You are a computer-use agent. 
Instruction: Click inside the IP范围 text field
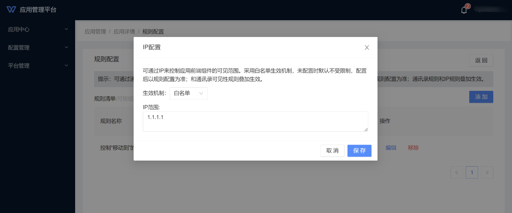[x=255, y=122]
